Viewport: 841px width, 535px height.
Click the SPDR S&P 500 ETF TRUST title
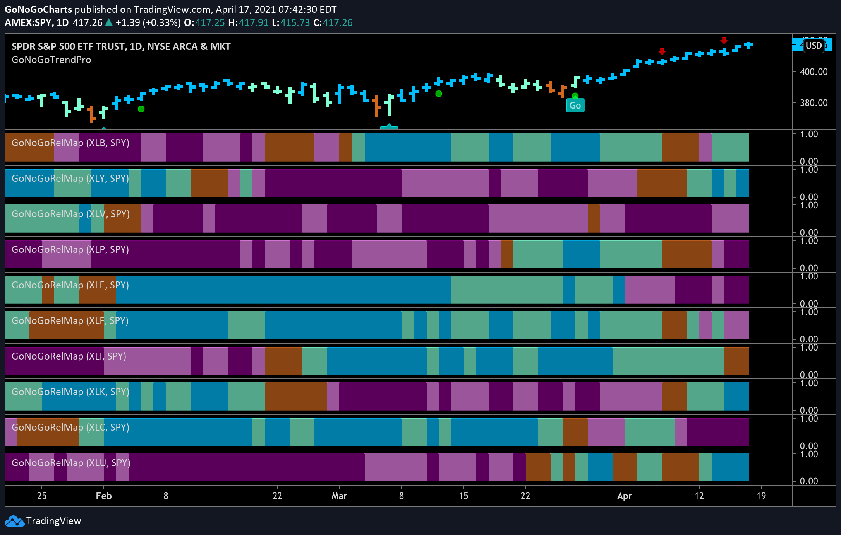(x=121, y=46)
